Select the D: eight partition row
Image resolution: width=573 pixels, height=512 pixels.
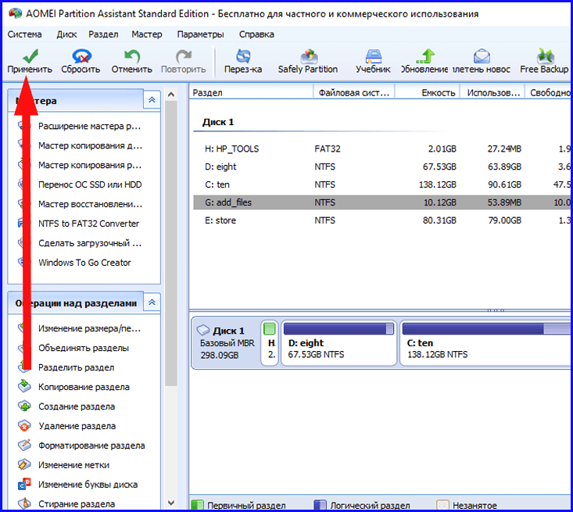(382, 166)
